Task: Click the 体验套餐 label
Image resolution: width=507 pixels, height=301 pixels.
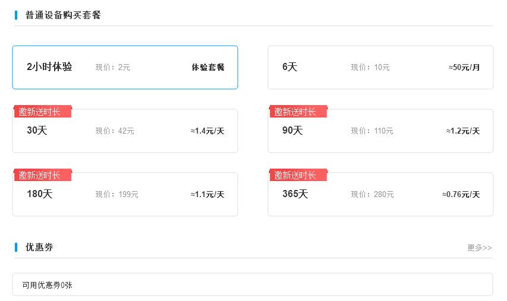Action: [208, 68]
